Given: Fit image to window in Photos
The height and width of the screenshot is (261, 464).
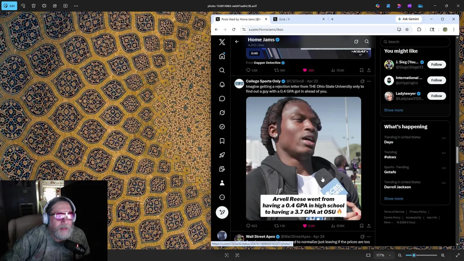Looking at the screenshot, I should point(368,255).
